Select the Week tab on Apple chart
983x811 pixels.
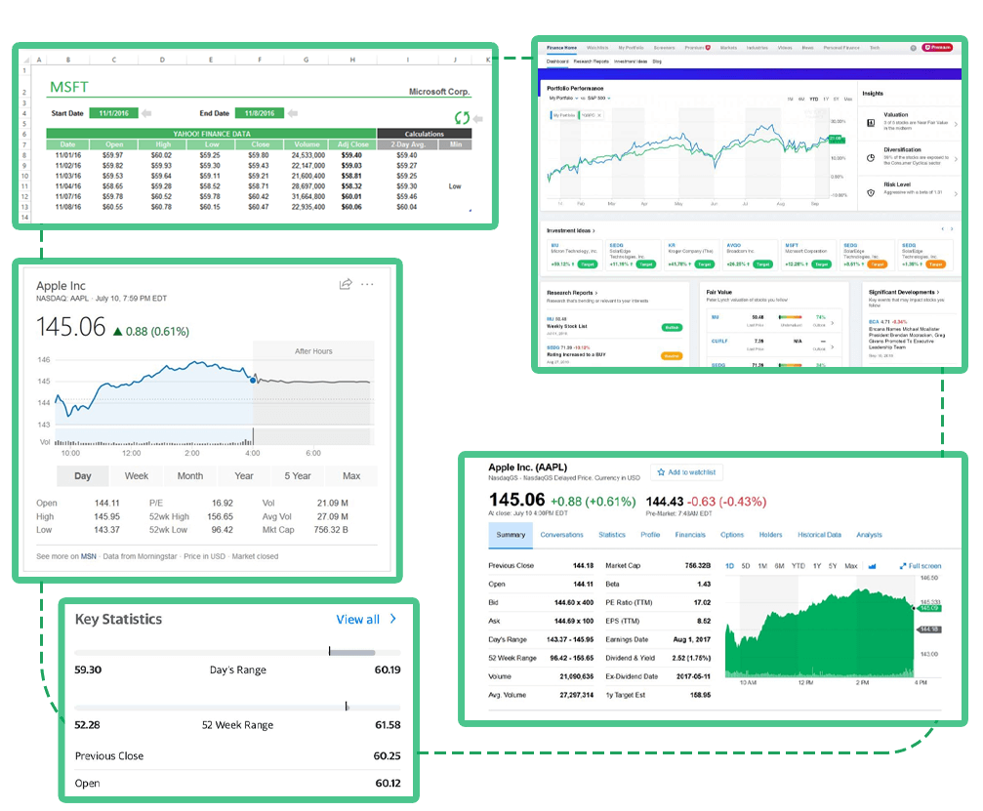coord(136,475)
